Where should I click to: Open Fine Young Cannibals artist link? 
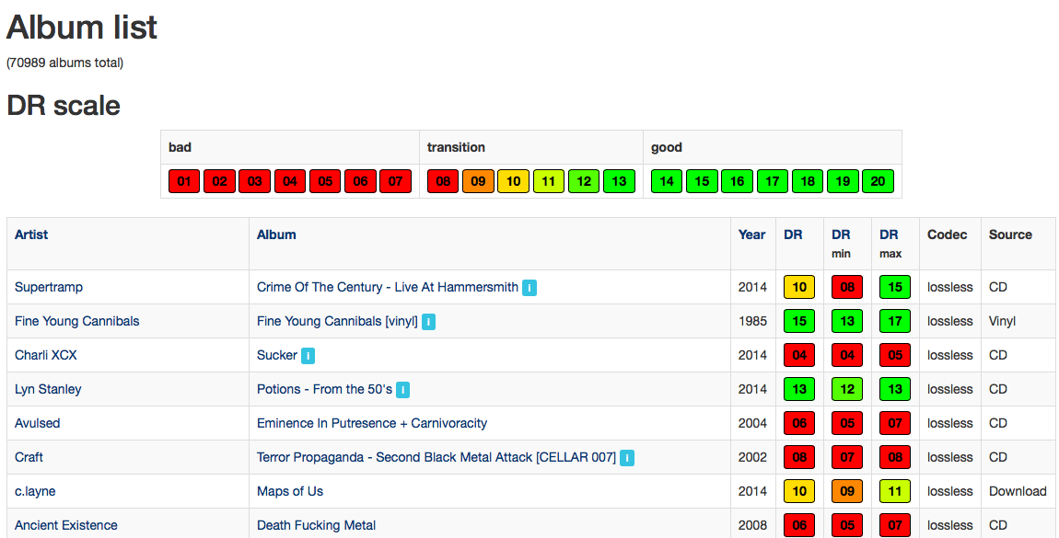(77, 321)
